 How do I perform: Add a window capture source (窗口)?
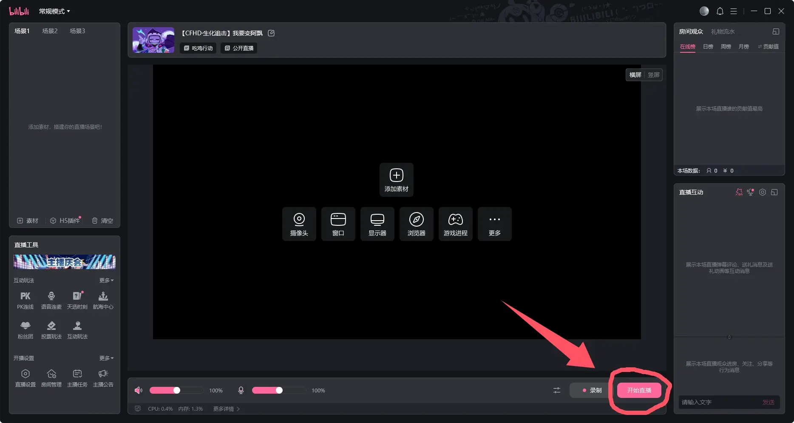(338, 224)
